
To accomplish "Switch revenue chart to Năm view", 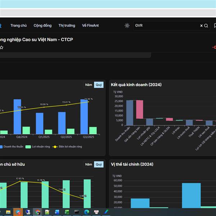I will coord(89,85).
